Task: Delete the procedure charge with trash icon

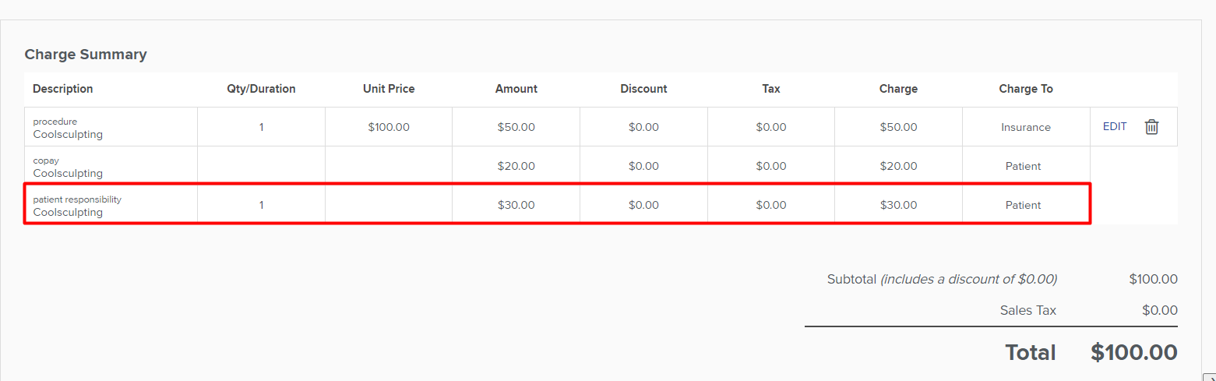Action: (x=1151, y=127)
